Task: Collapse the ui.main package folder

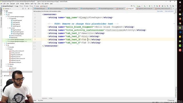Action: point(8,28)
